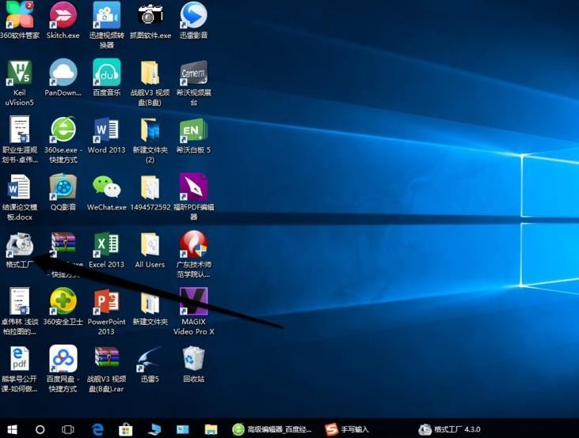Open File Explorer from the taskbar
The width and height of the screenshot is (579, 438).
[211, 429]
